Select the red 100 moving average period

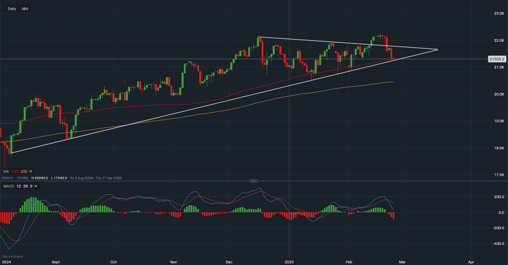[15, 171]
